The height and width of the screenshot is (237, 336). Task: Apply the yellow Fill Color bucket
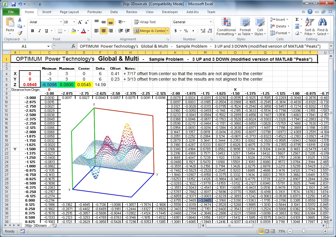tap(73, 31)
